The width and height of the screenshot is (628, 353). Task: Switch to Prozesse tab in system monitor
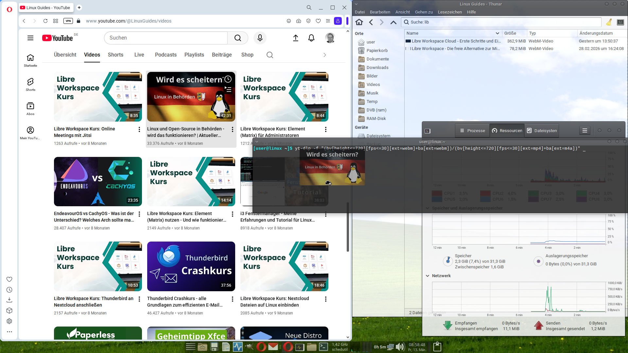point(472,130)
